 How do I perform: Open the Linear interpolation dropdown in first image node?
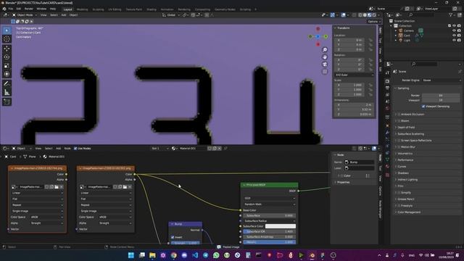[x=37, y=193]
